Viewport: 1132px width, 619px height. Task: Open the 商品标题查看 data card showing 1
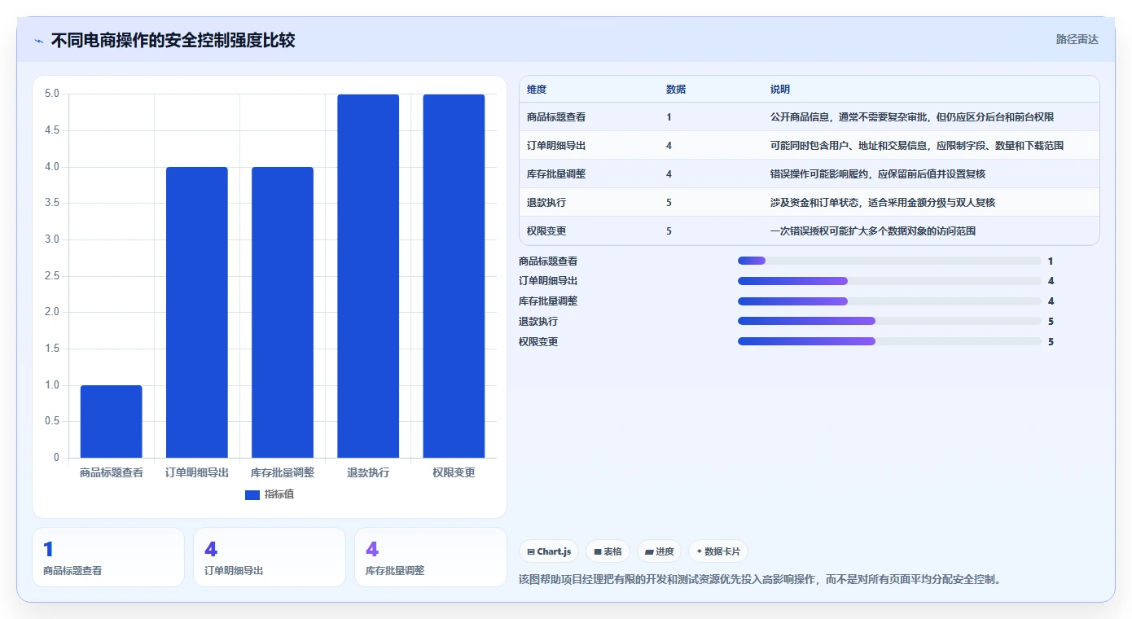108,557
